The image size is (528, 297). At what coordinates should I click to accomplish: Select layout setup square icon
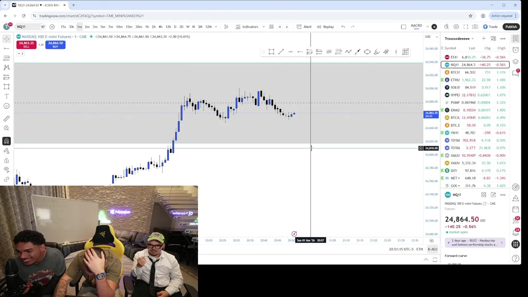pyautogui.click(x=403, y=27)
